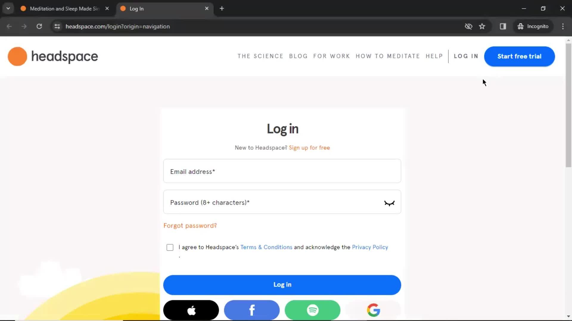Click the Log in submit button
This screenshot has height=321, width=572.
click(282, 284)
